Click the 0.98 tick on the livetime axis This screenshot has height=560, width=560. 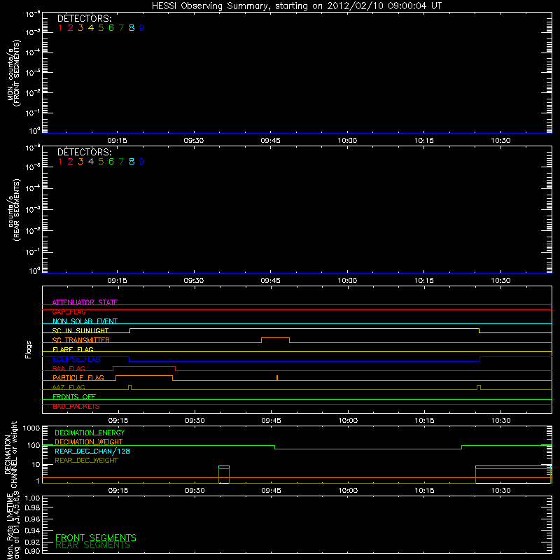[32, 508]
